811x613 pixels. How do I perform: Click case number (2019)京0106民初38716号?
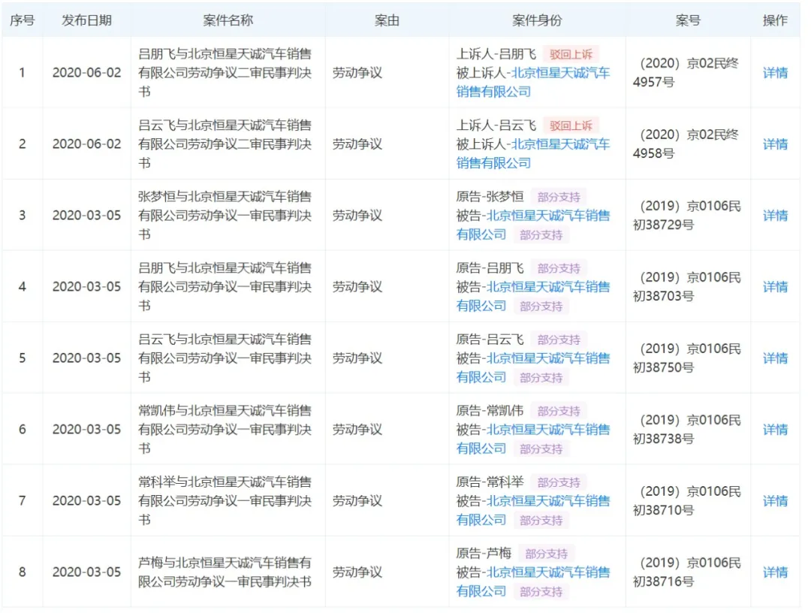coord(687,572)
